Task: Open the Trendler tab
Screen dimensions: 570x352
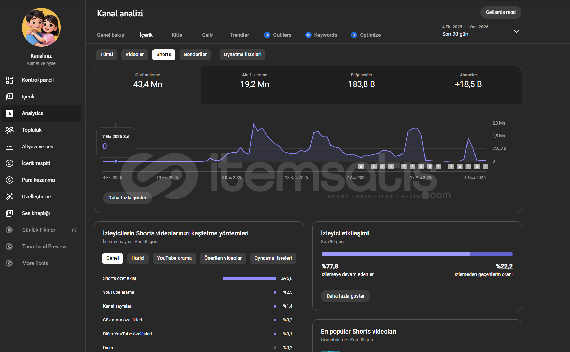Action: (239, 35)
